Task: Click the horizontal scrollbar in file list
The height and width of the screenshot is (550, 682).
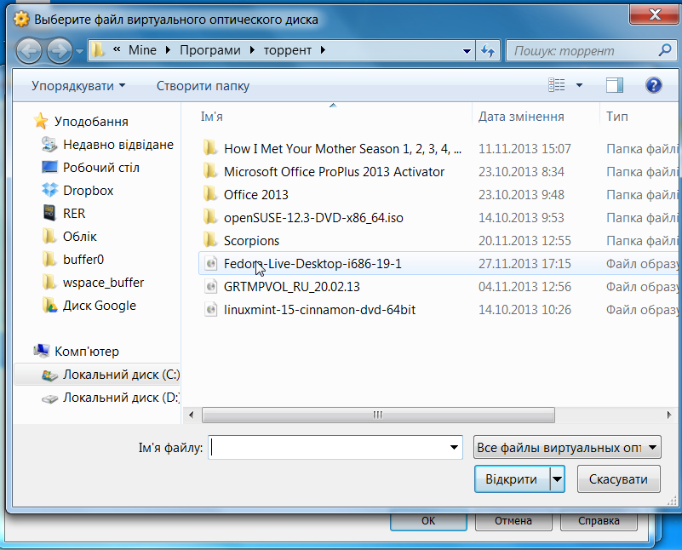Action: pyautogui.click(x=377, y=415)
